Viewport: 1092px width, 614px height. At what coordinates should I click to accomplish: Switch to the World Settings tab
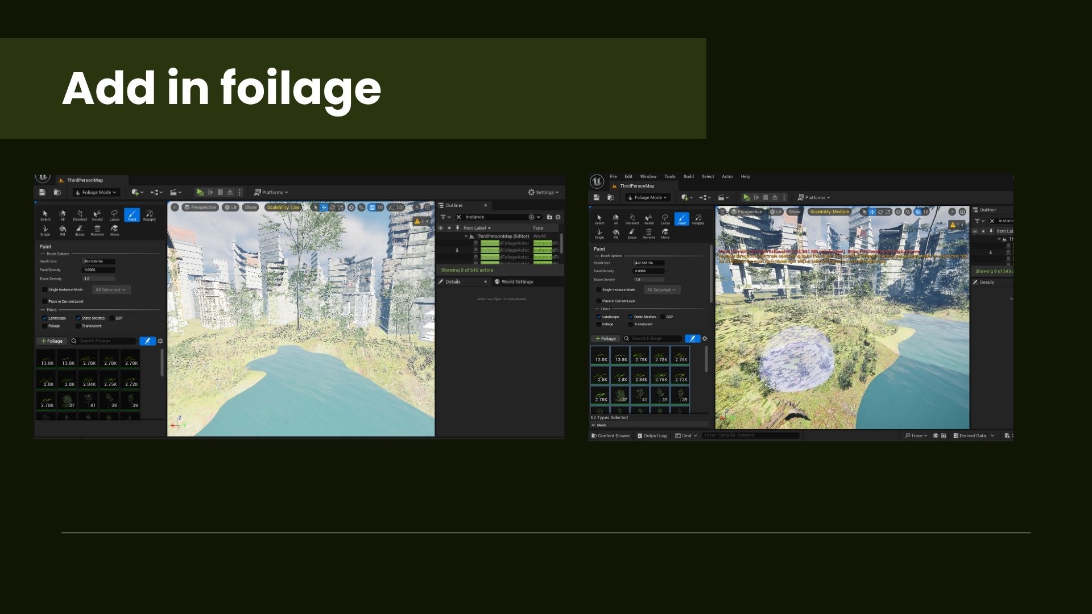click(514, 281)
